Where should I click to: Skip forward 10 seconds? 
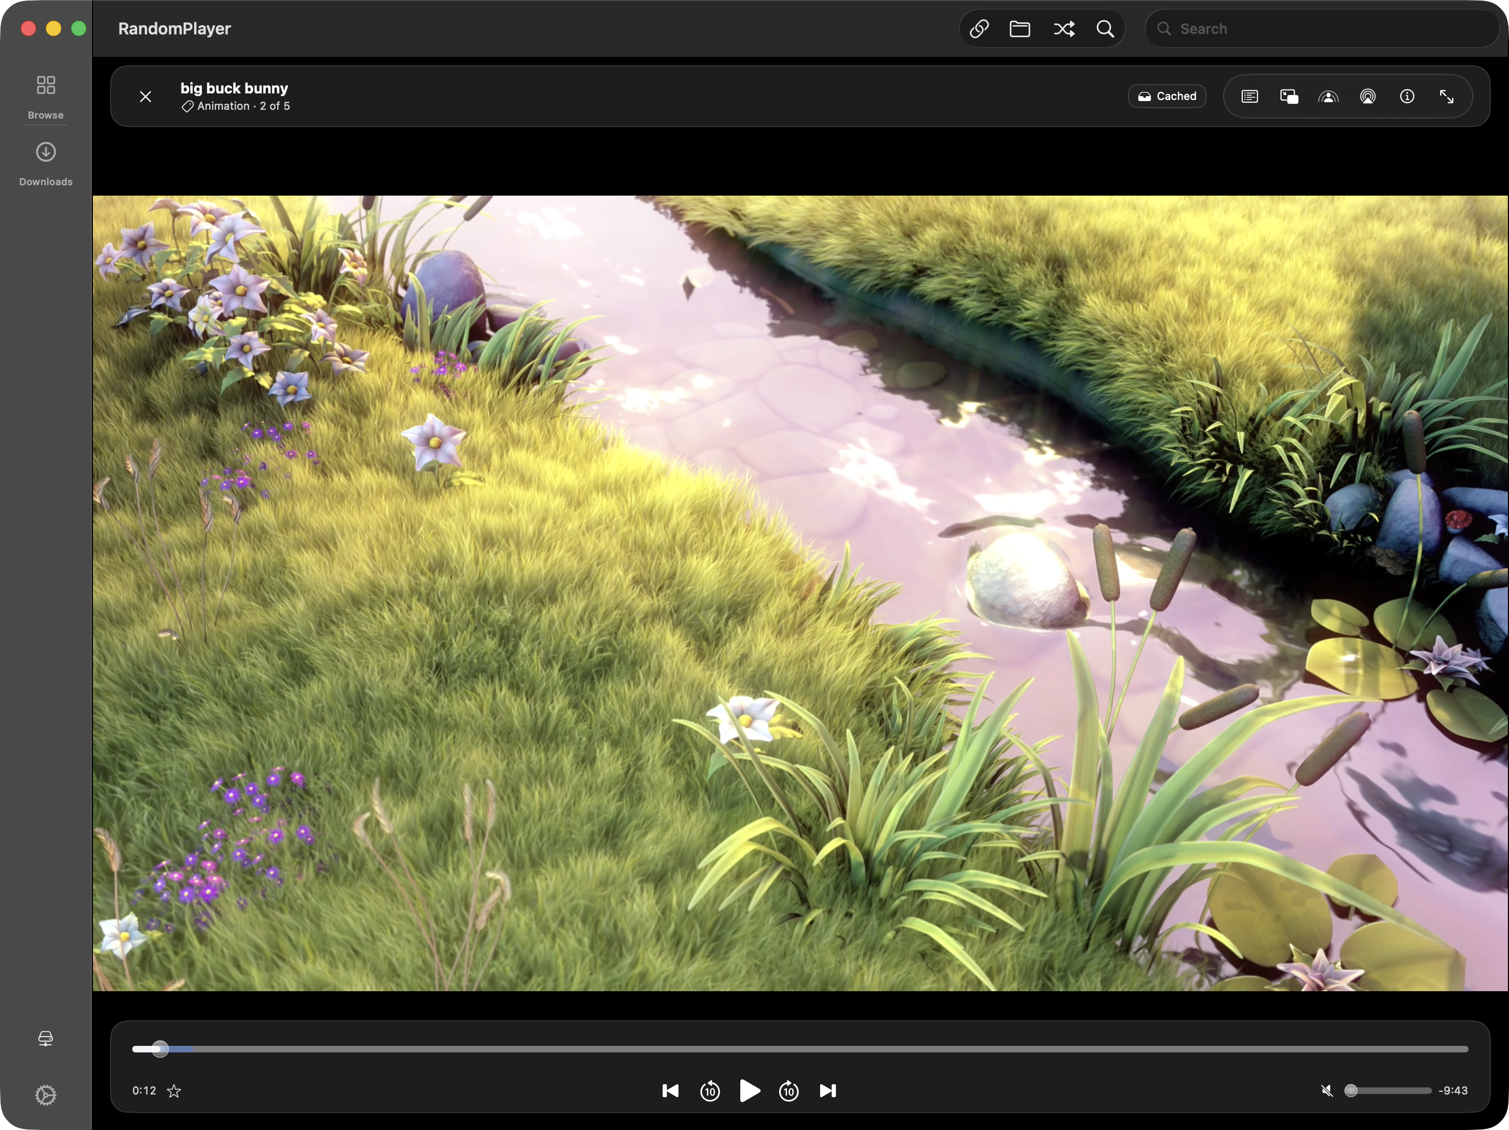click(788, 1091)
